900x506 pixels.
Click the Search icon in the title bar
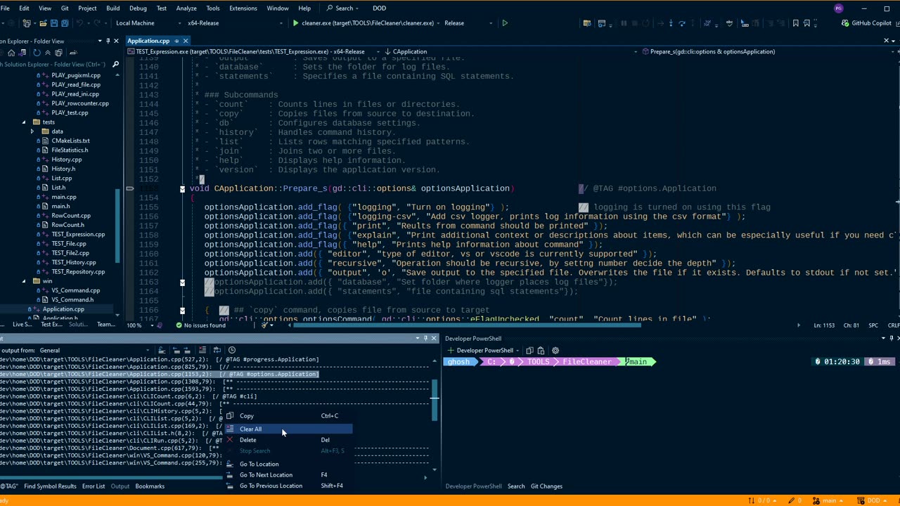coord(330,8)
